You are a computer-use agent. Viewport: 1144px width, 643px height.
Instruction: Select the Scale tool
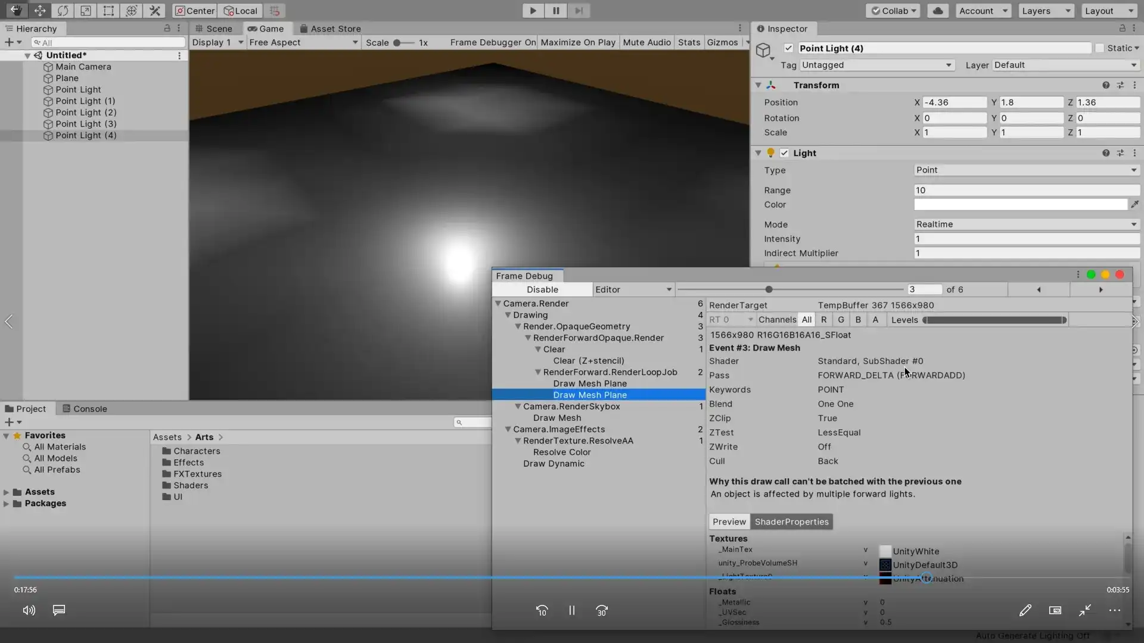coord(86,11)
